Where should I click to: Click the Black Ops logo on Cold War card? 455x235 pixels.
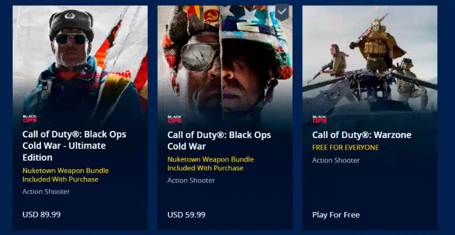(175, 119)
